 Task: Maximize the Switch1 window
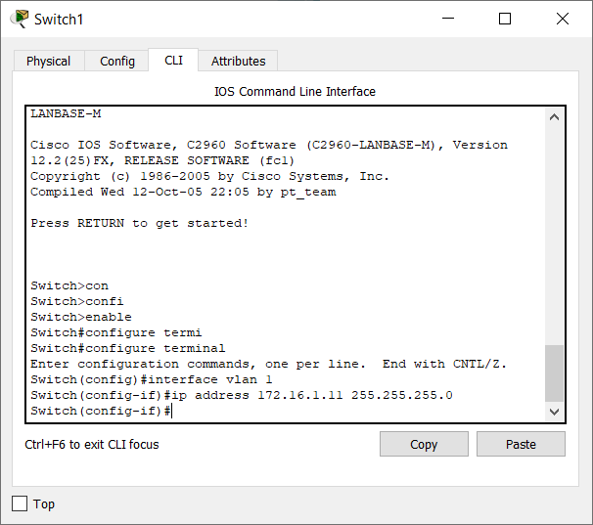coord(505,19)
